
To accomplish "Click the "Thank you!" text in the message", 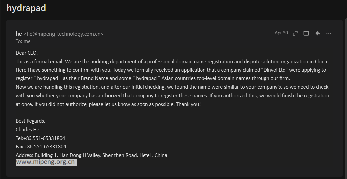I will pos(188,104).
